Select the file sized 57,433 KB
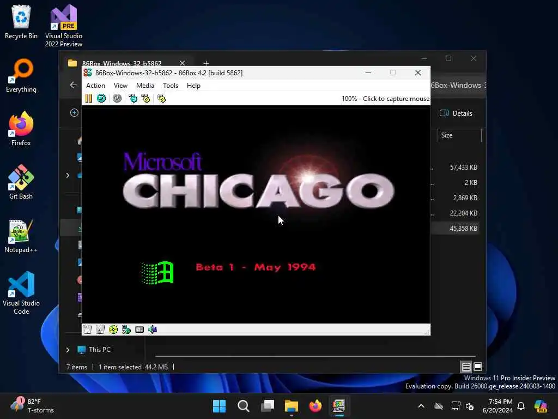Viewport: 558px width, 419px height. point(463,167)
